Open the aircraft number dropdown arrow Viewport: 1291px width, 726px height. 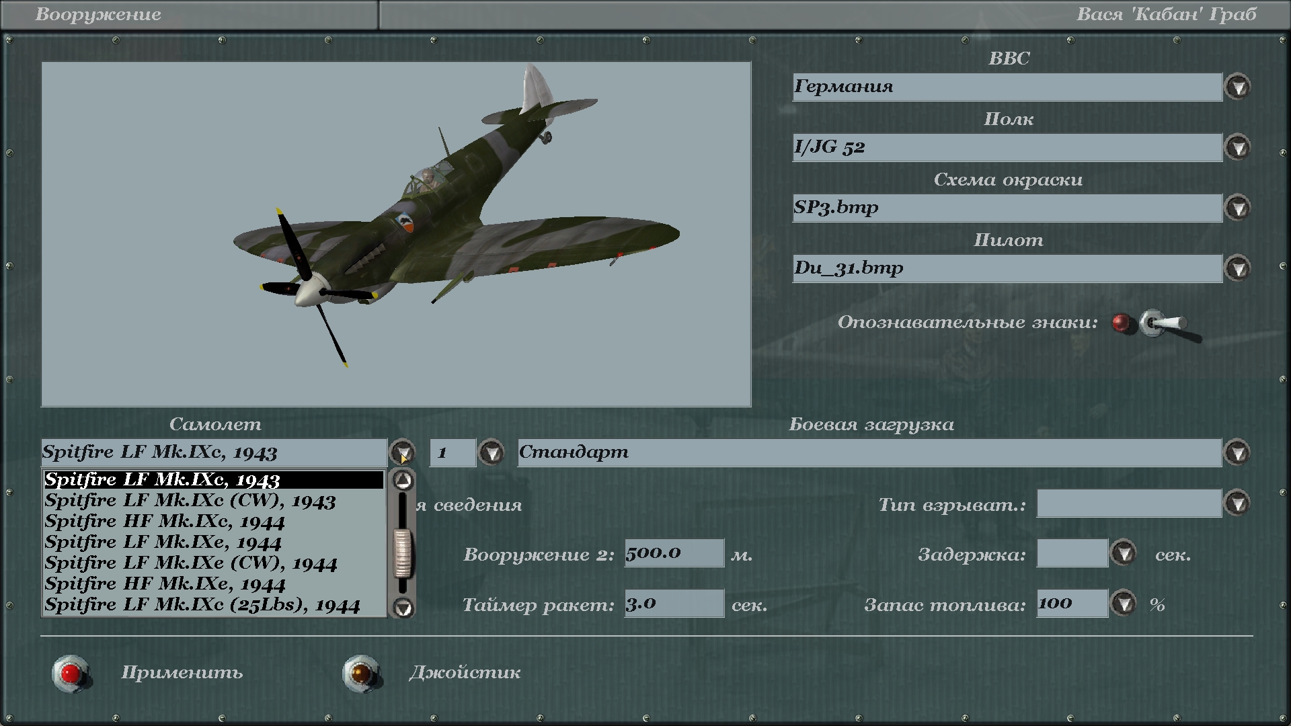click(x=492, y=452)
